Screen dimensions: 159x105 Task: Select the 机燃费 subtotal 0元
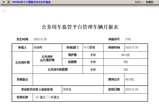[125, 62]
